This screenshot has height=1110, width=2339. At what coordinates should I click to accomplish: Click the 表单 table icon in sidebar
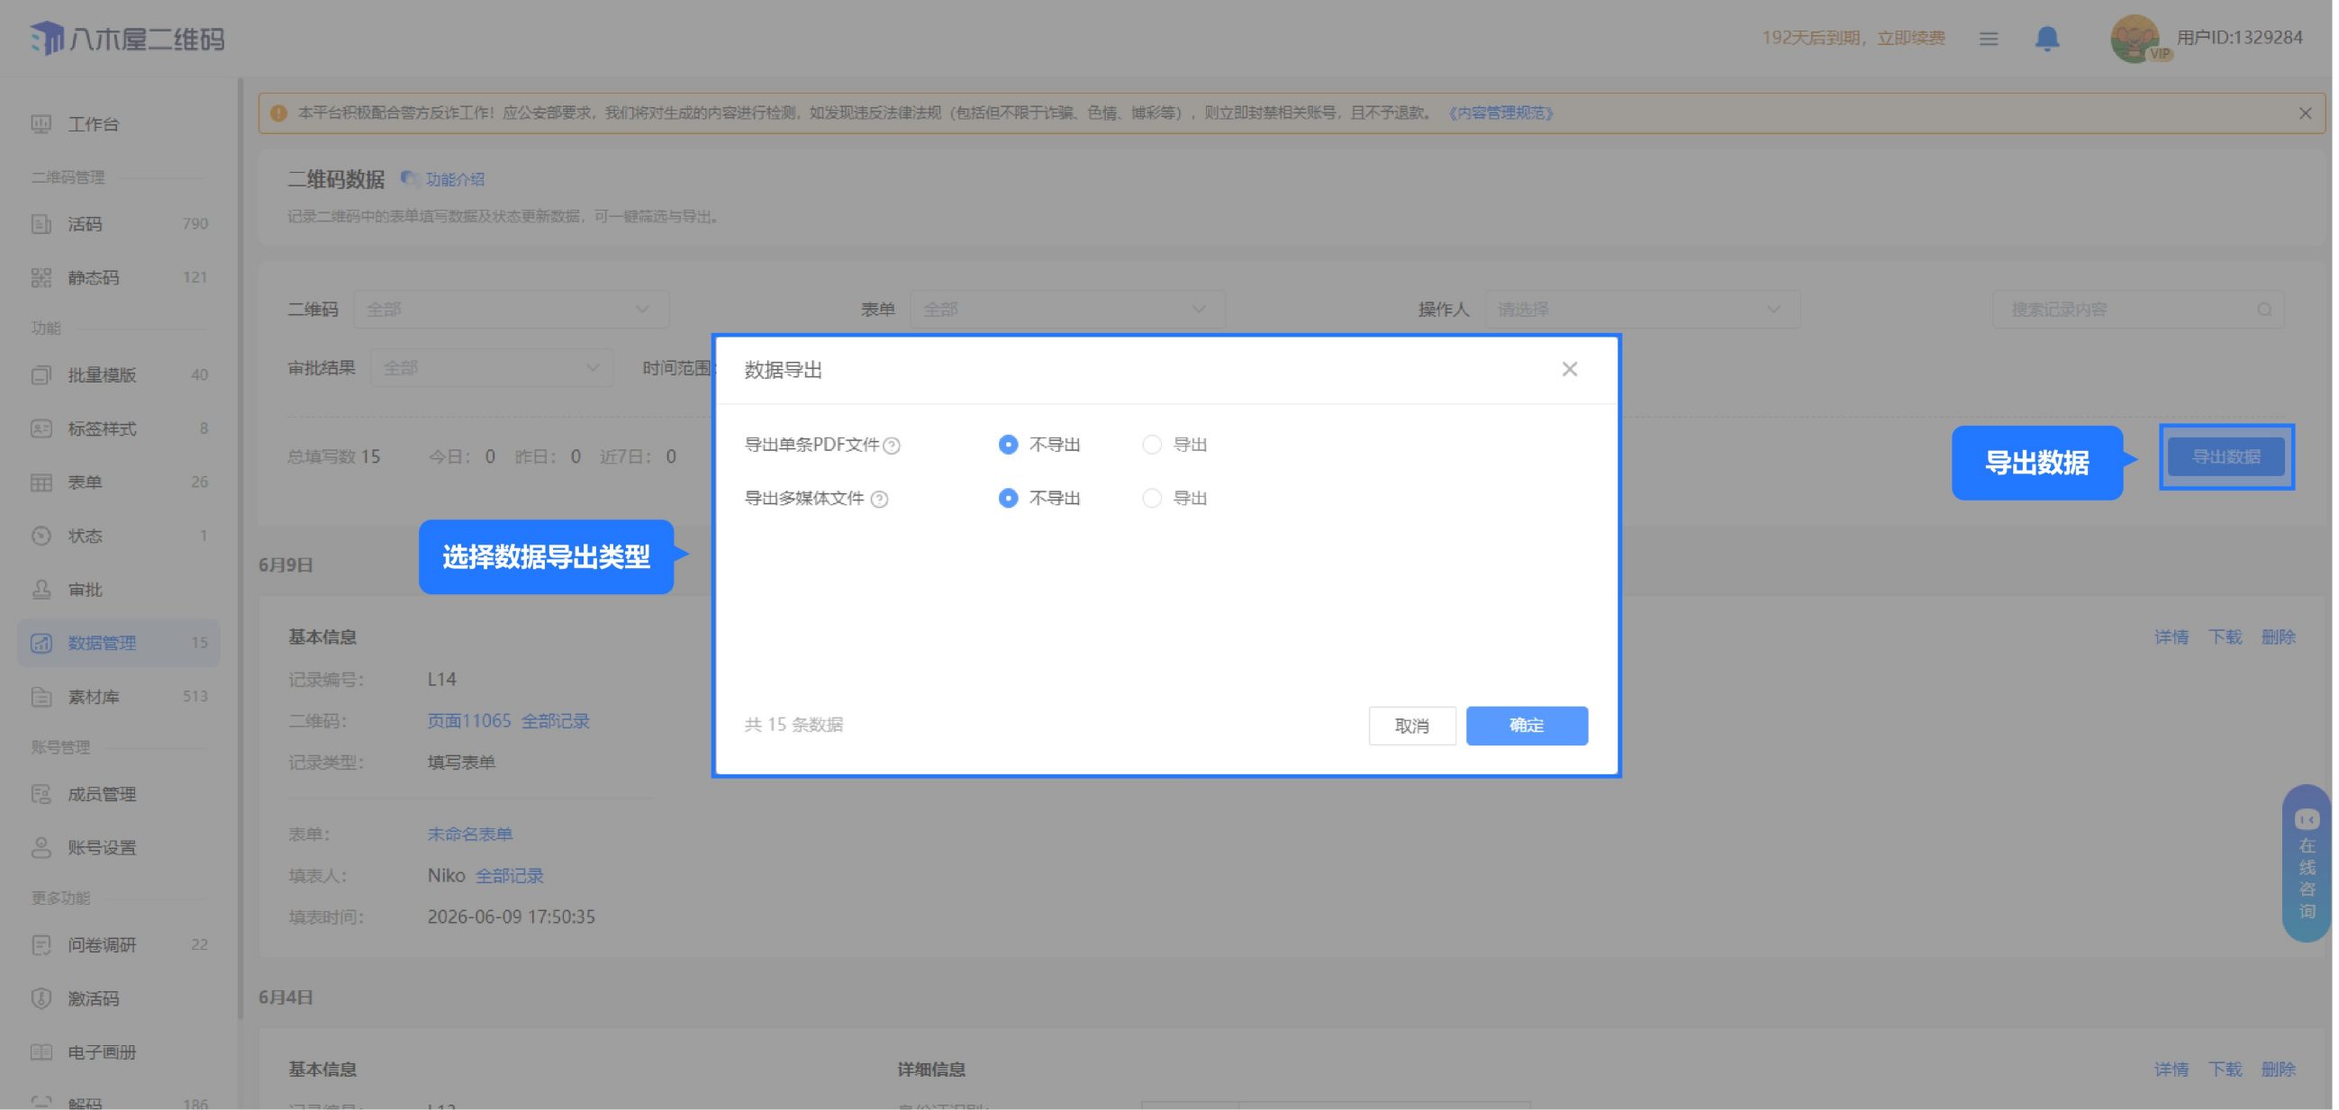tap(41, 483)
